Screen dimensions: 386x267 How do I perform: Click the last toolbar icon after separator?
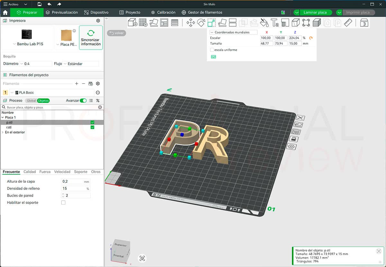coord(364,23)
